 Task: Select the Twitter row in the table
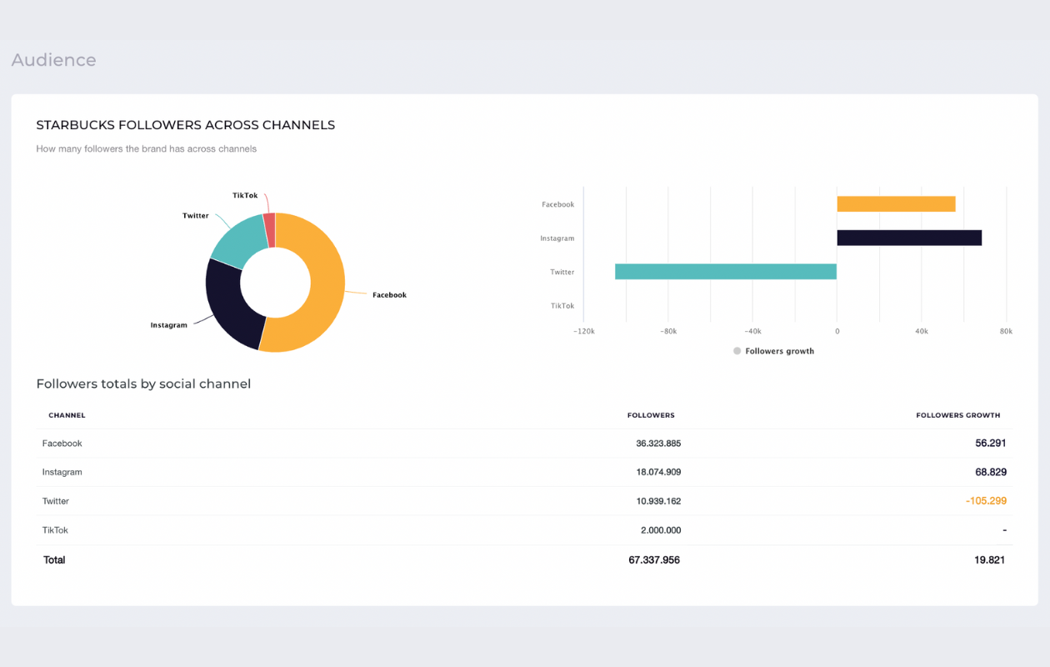tap(525, 501)
